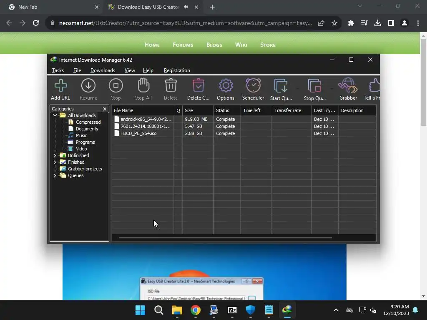This screenshot has width=427, height=320.
Task: Click the browser page vertical scrollbar
Action: pos(423,82)
